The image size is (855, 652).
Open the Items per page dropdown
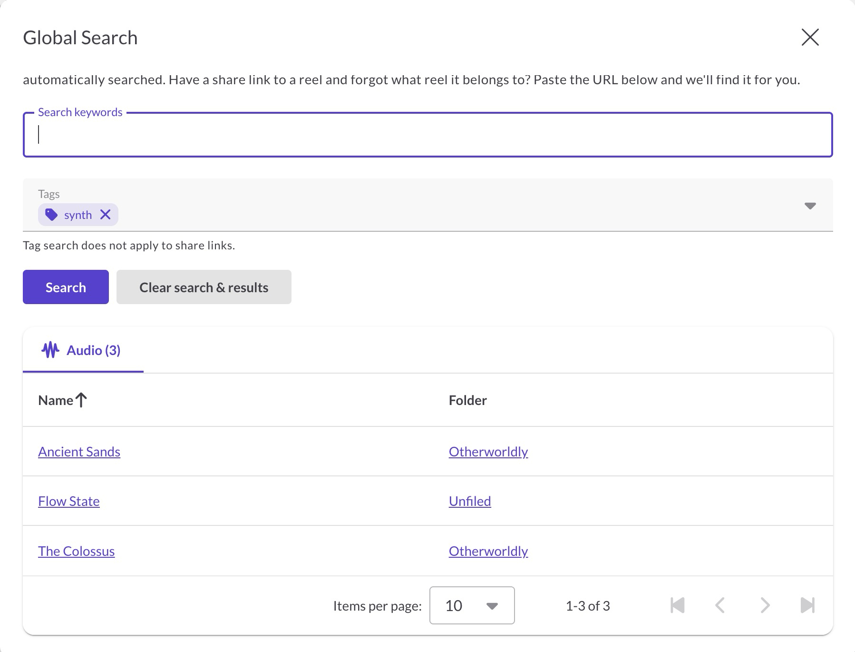click(x=472, y=605)
